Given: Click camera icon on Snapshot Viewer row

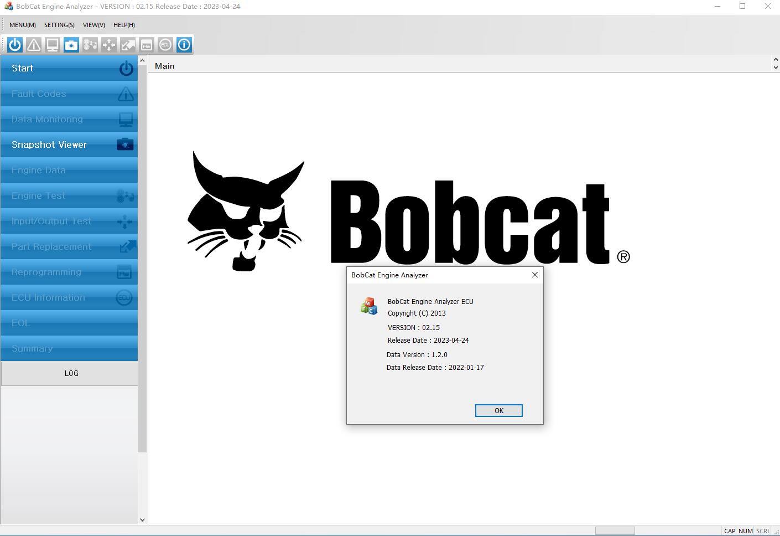Looking at the screenshot, I should 125,145.
